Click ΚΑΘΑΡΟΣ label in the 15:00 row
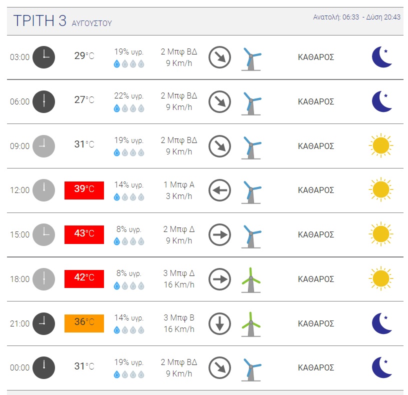The height and width of the screenshot is (395, 408). 316,234
